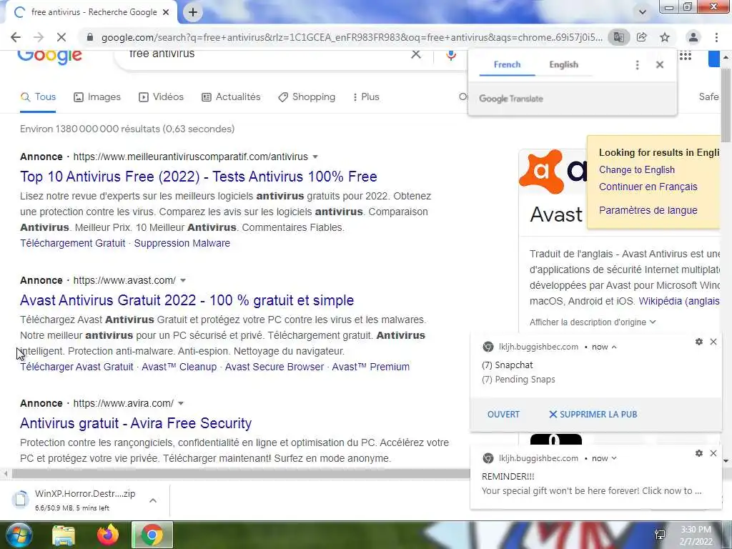Screen dimensions: 732x549
Task: Open tab search dropdown in title bar
Action: coord(643,12)
